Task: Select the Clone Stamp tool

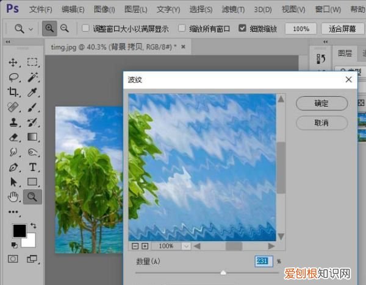Action: click(x=13, y=122)
